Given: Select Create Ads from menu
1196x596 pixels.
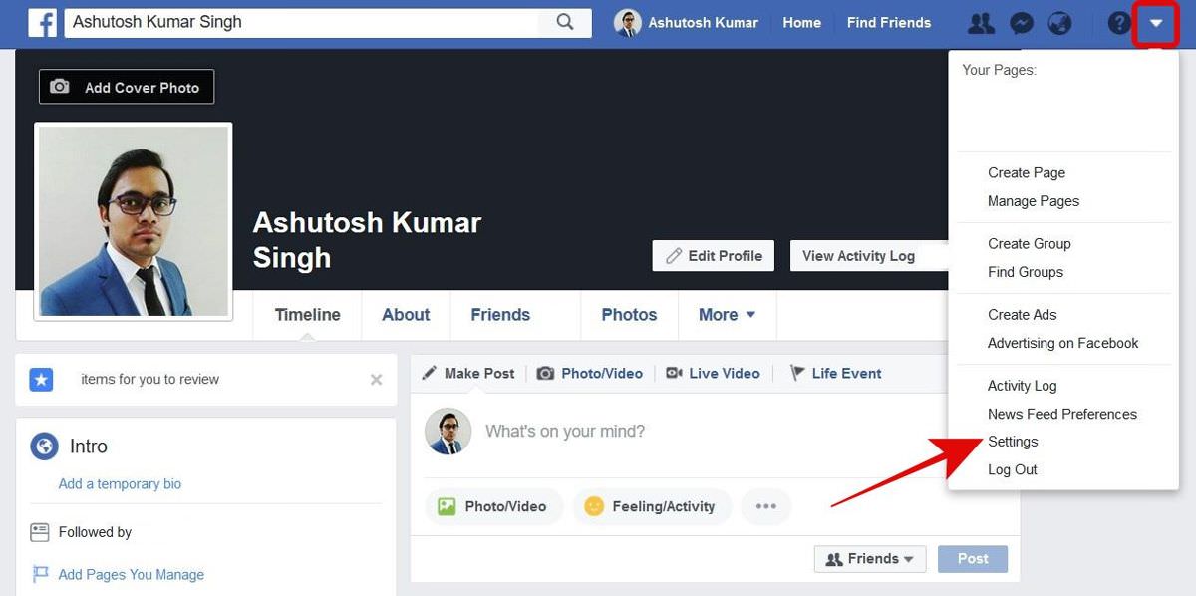Looking at the screenshot, I should tap(1023, 314).
